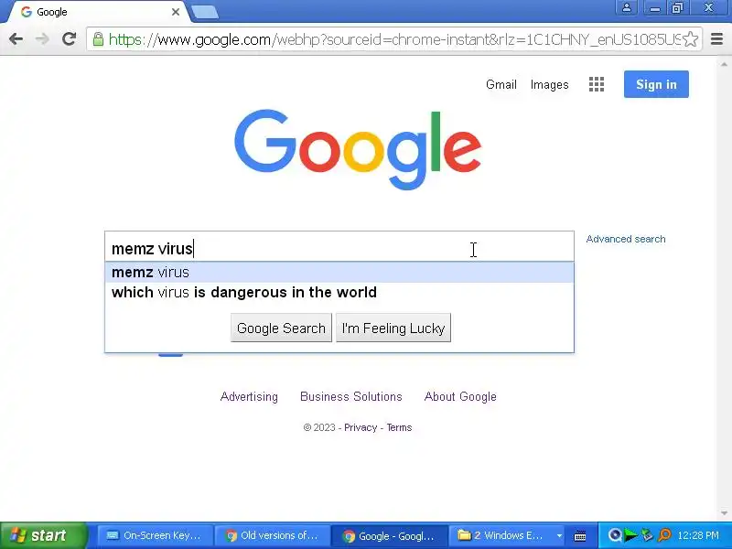Click the keyboard icon beside the system tray
Viewport: 732px width, 549px height.
pyautogui.click(x=580, y=535)
